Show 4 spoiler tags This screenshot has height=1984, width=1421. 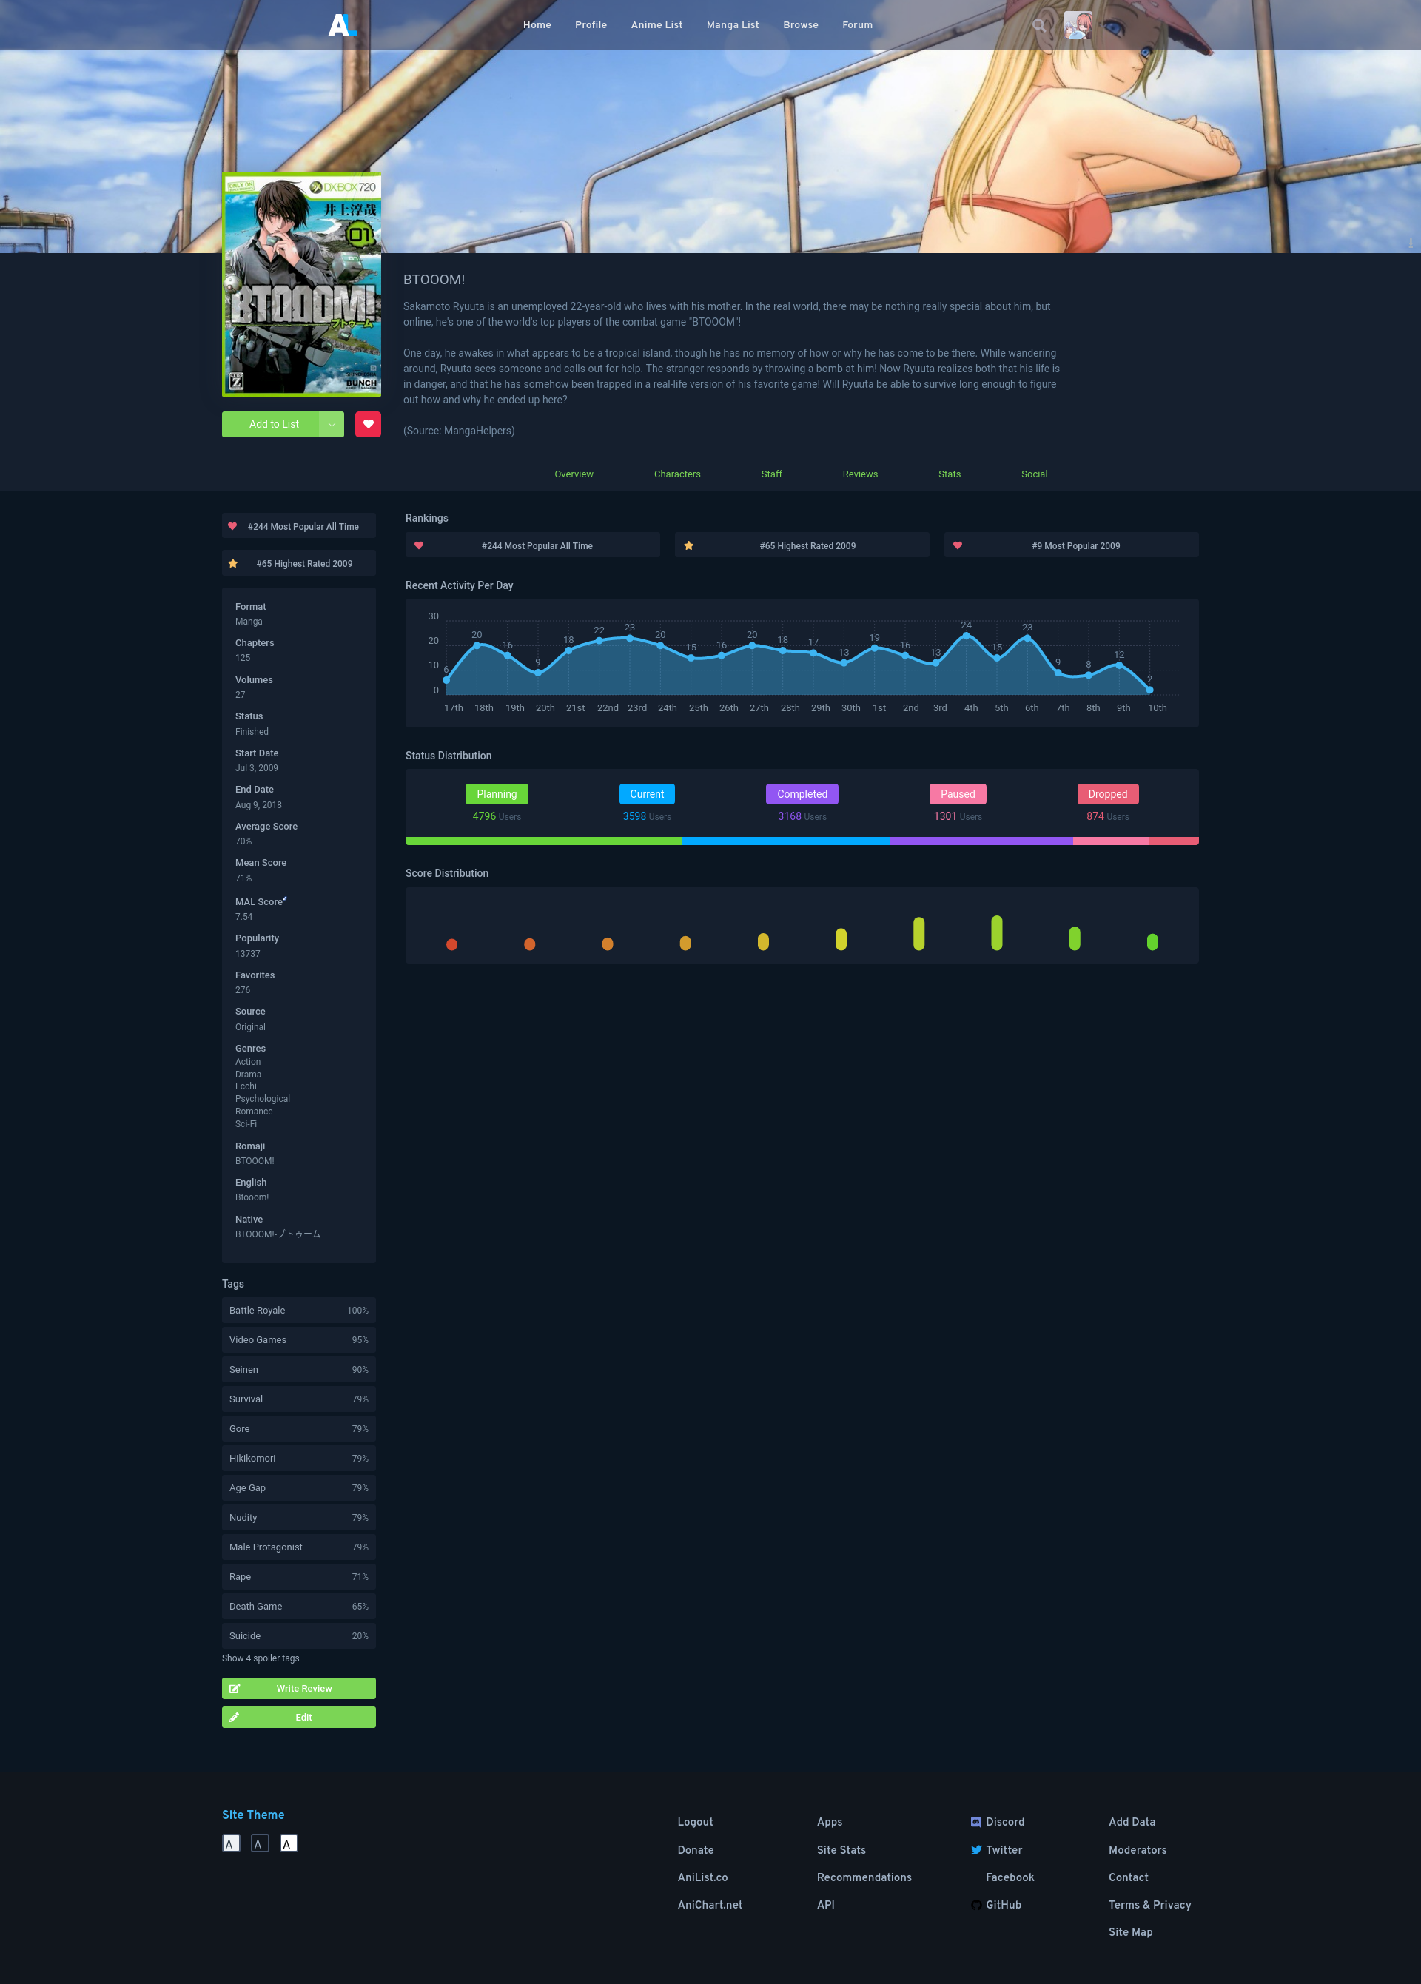(261, 1658)
